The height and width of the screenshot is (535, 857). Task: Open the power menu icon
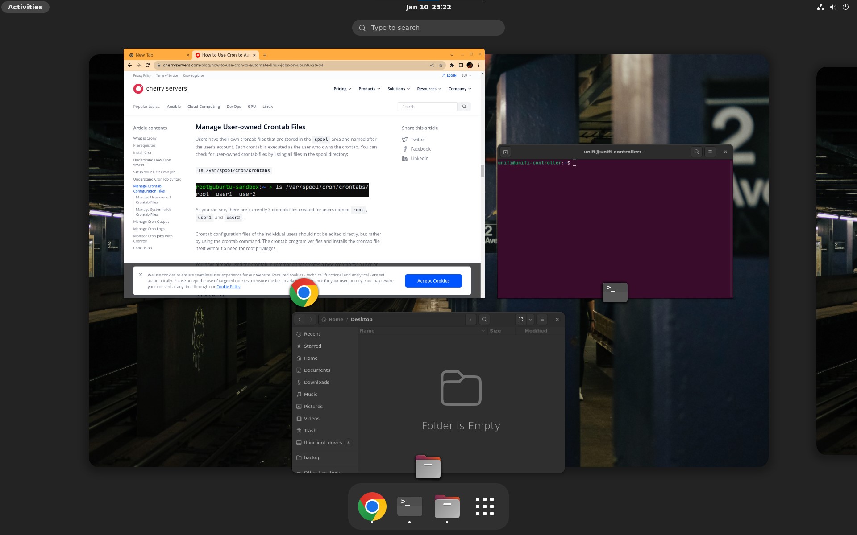coord(845,7)
